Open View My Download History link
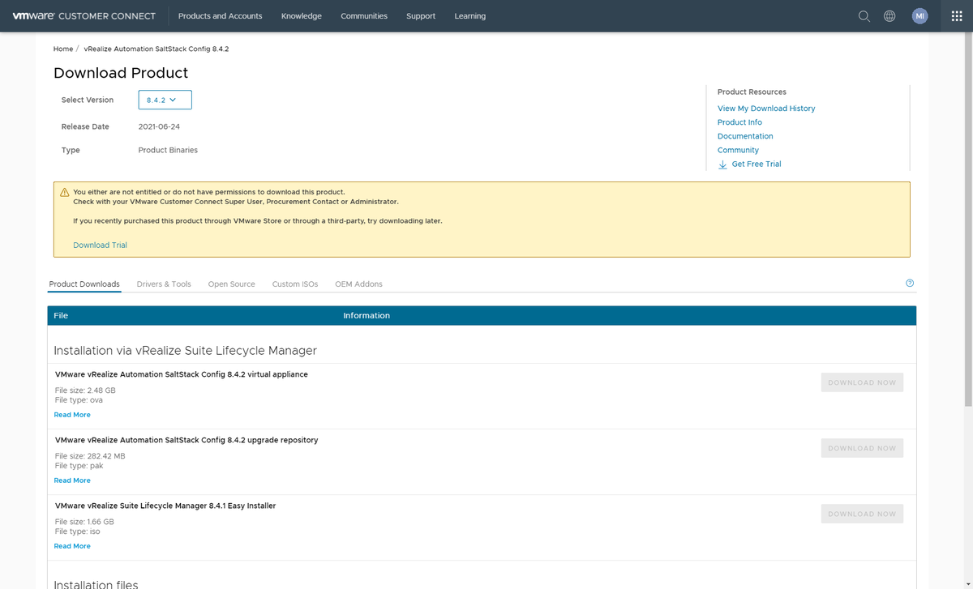Screen dimensions: 973x589 point(766,109)
